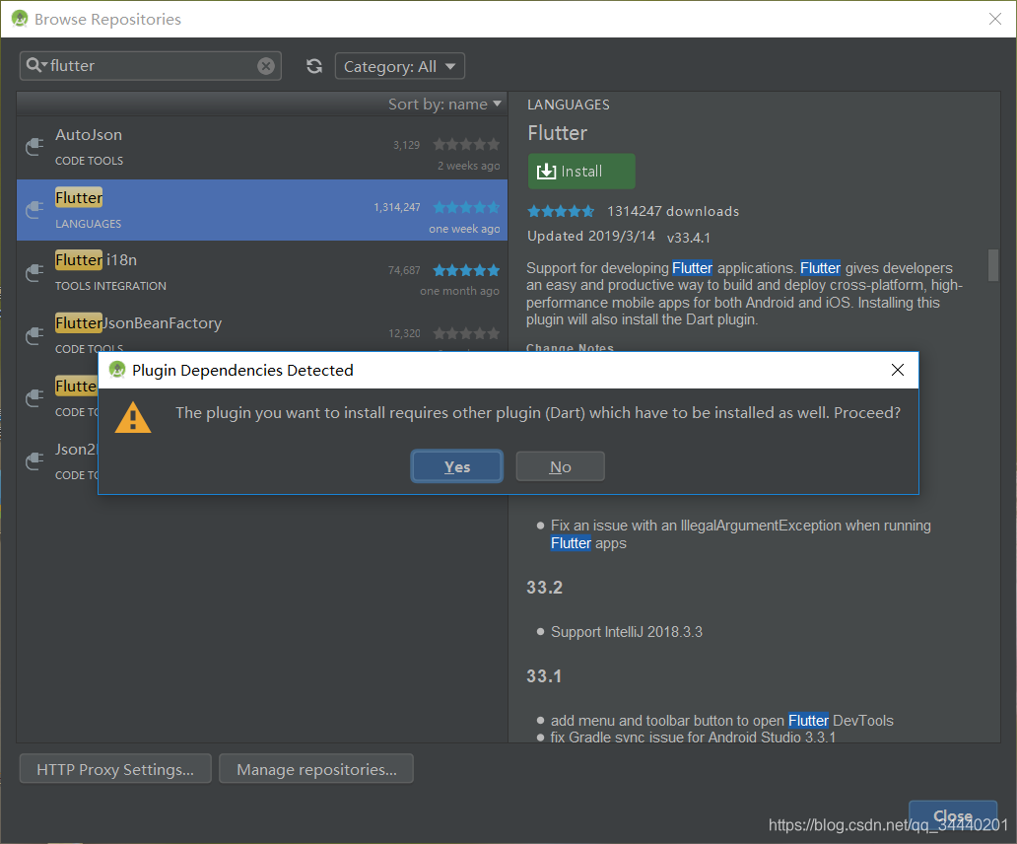Clear the flutter search text
The image size is (1017, 844).
pos(266,65)
